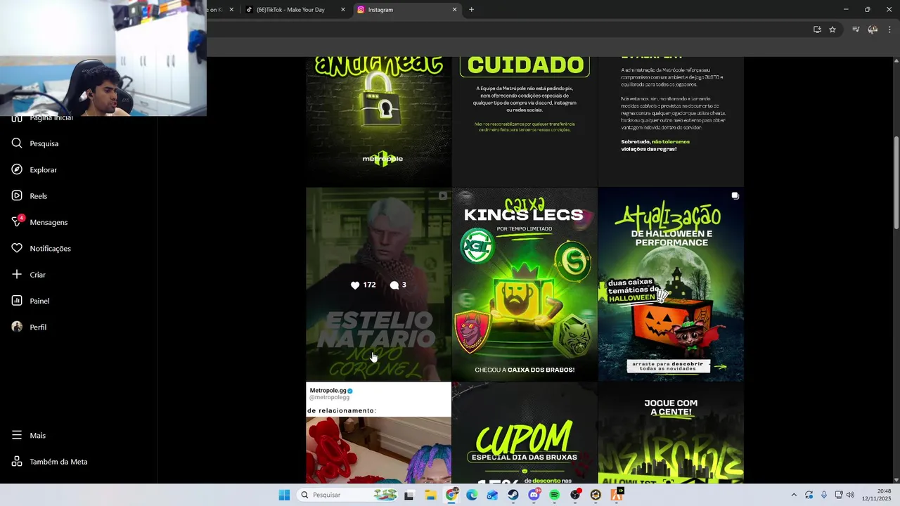Open the Chrome profile avatar
This screenshot has height=506, width=900.
[x=873, y=30]
